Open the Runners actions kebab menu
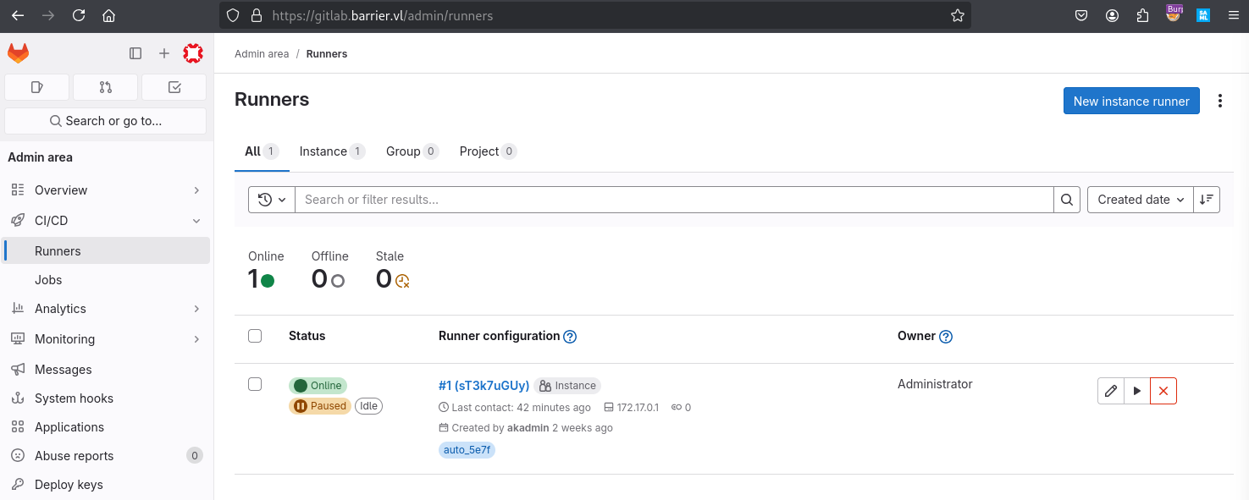Image resolution: width=1249 pixels, height=500 pixels. [x=1220, y=102]
